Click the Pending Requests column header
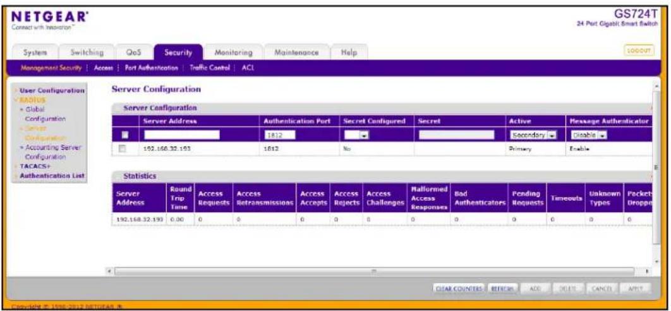 [x=528, y=198]
